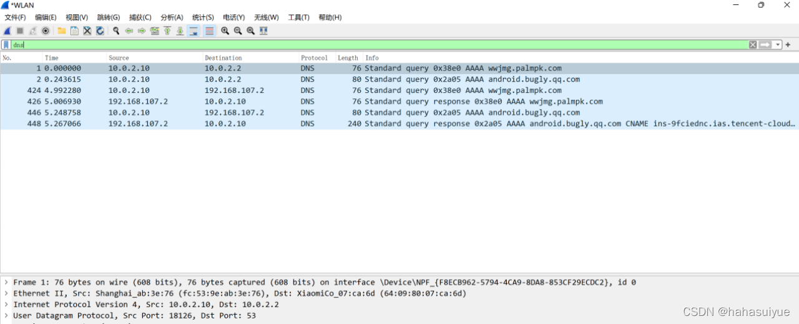Select packet 424 sent to 192.168.107.2
This screenshot has height=324, width=799.
[x=399, y=91]
